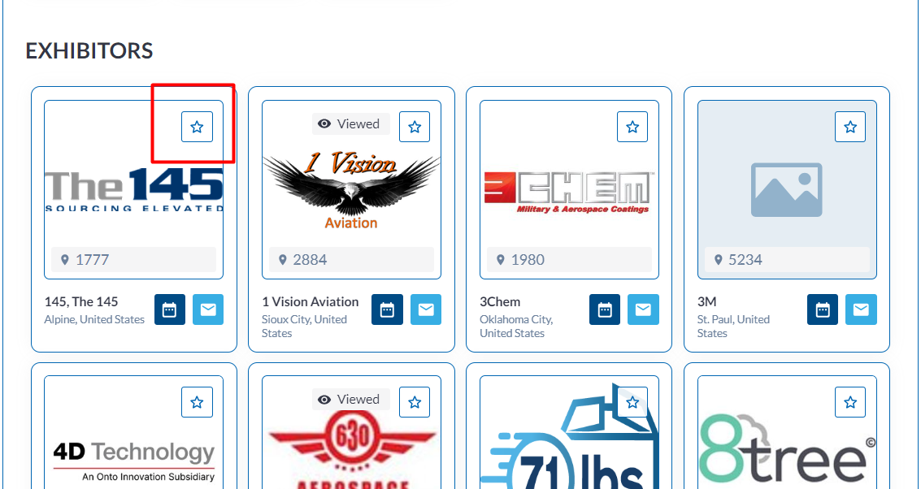Mark 3M as favorite with star
The height and width of the screenshot is (489, 921).
tap(850, 127)
